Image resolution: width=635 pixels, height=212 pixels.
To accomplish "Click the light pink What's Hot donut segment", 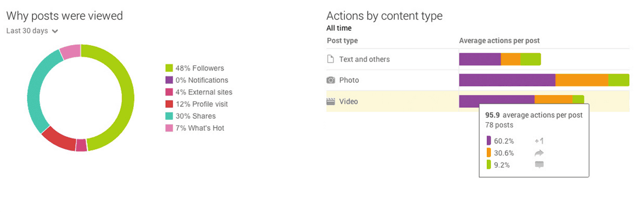I will [71, 52].
